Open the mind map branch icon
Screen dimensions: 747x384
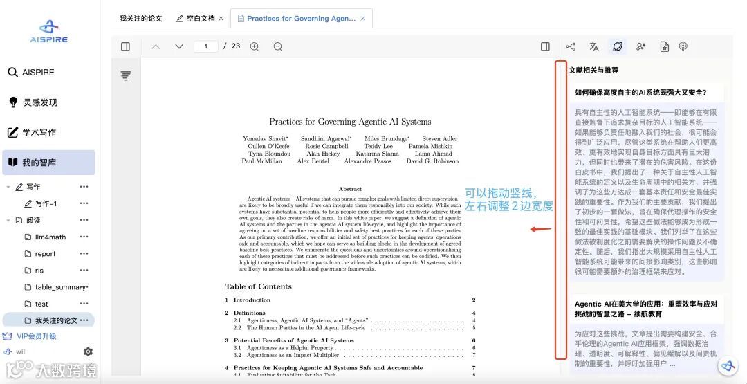click(571, 46)
